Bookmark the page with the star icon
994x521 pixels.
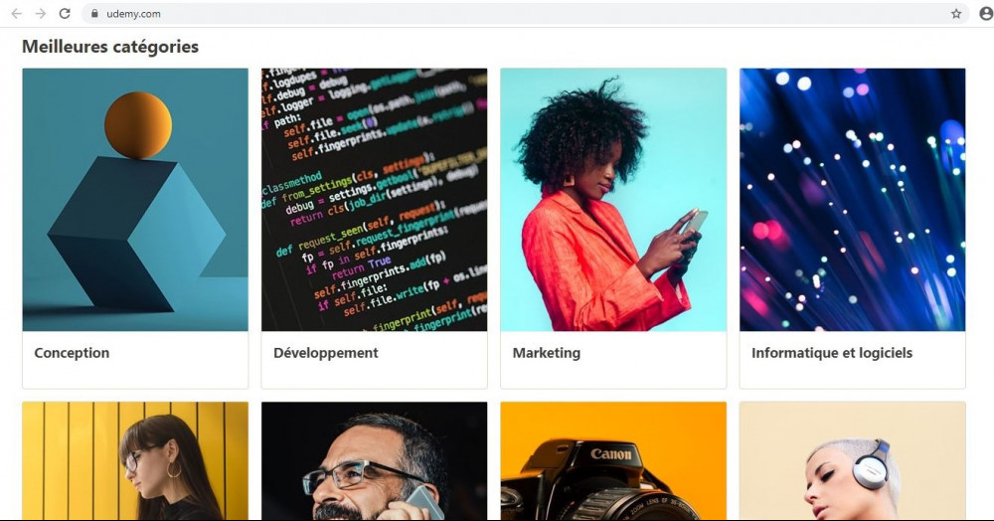click(956, 13)
